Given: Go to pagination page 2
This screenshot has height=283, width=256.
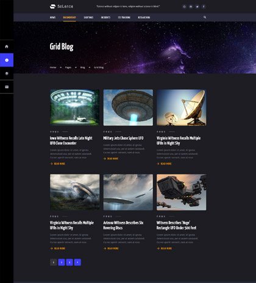Looking at the screenshot, I should (x=62, y=262).
